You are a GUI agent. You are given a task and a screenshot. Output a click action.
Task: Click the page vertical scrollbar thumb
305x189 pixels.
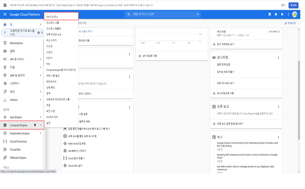pos(299,100)
